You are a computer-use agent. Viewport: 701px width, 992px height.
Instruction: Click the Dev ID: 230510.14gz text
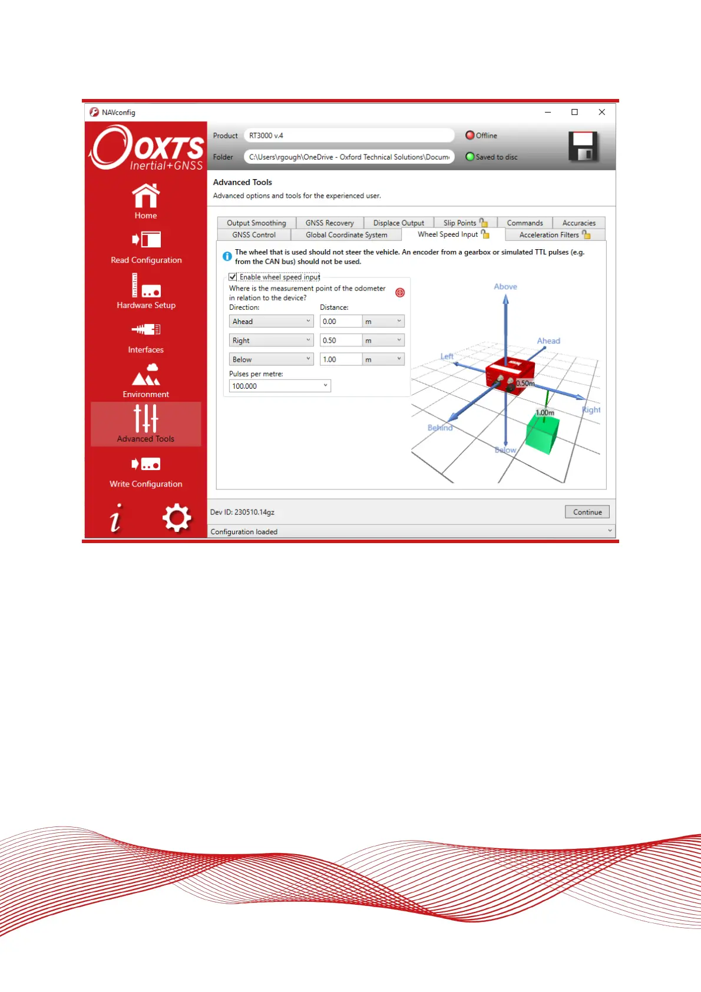point(242,512)
